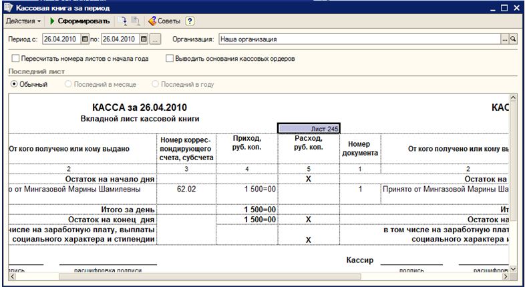Select the Лист 245 cell
The image size is (525, 287).
pyautogui.click(x=309, y=129)
